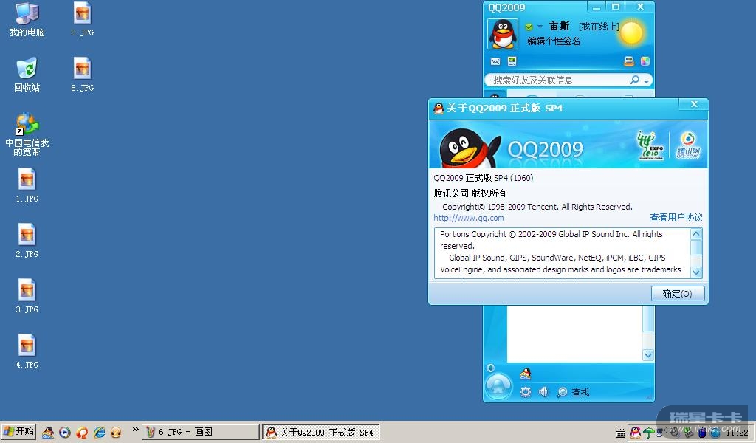Click the 确定(O) button in About dialog
The width and height of the screenshot is (756, 443).
(x=678, y=294)
